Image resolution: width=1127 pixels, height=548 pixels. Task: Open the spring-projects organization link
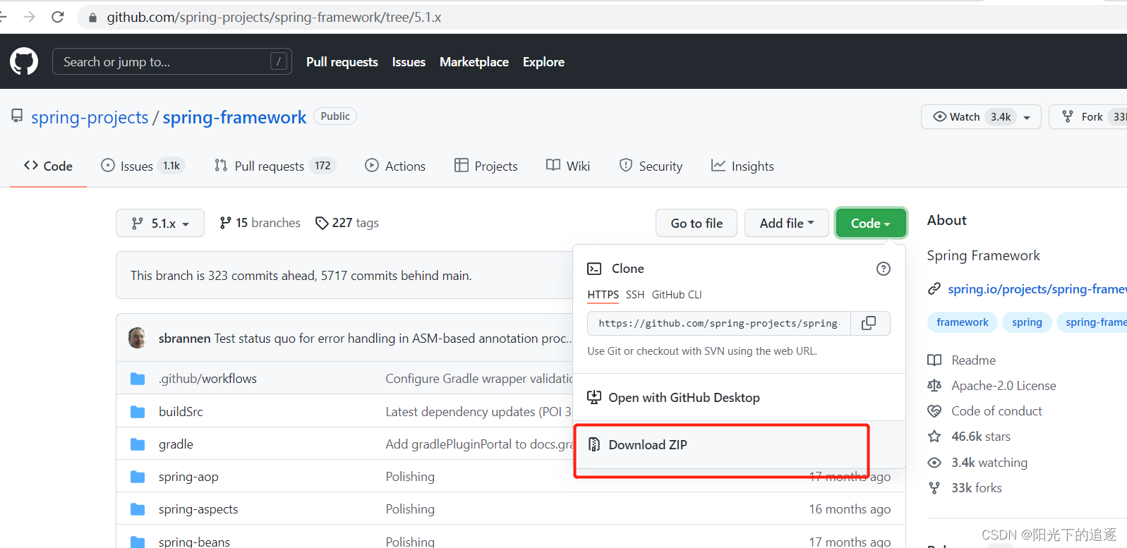click(90, 117)
